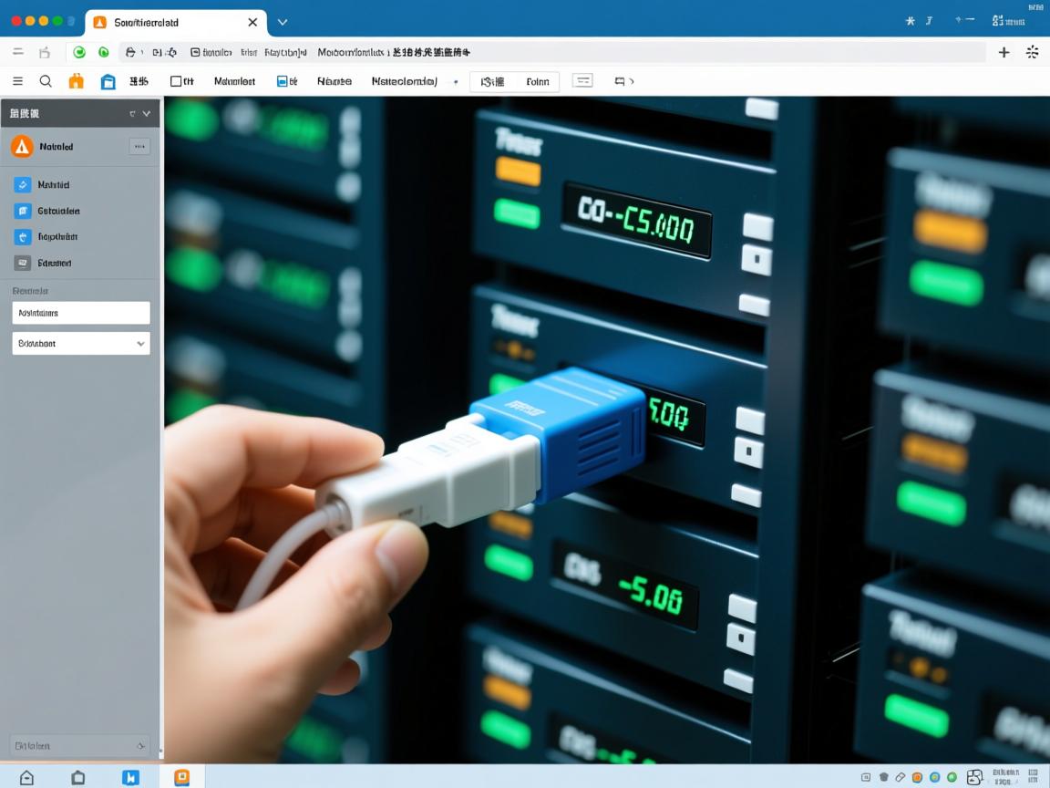Image resolution: width=1050 pixels, height=788 pixels.
Task: Expand the dropdown chevron beside the browser tab
Action: pyautogui.click(x=283, y=22)
